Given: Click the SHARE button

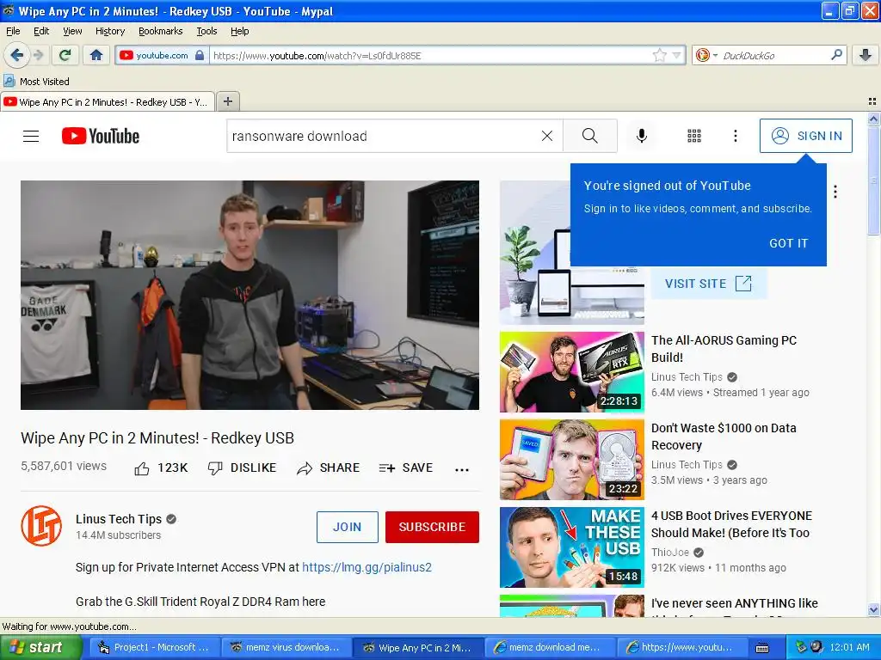Looking at the screenshot, I should point(329,468).
